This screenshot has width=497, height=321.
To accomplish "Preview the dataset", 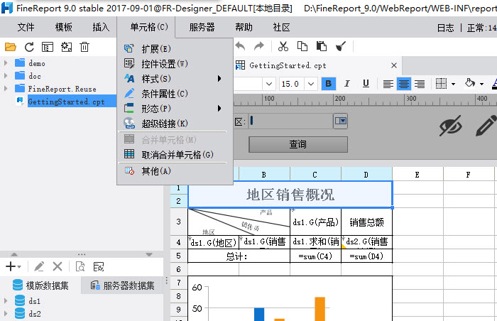I will [80, 266].
